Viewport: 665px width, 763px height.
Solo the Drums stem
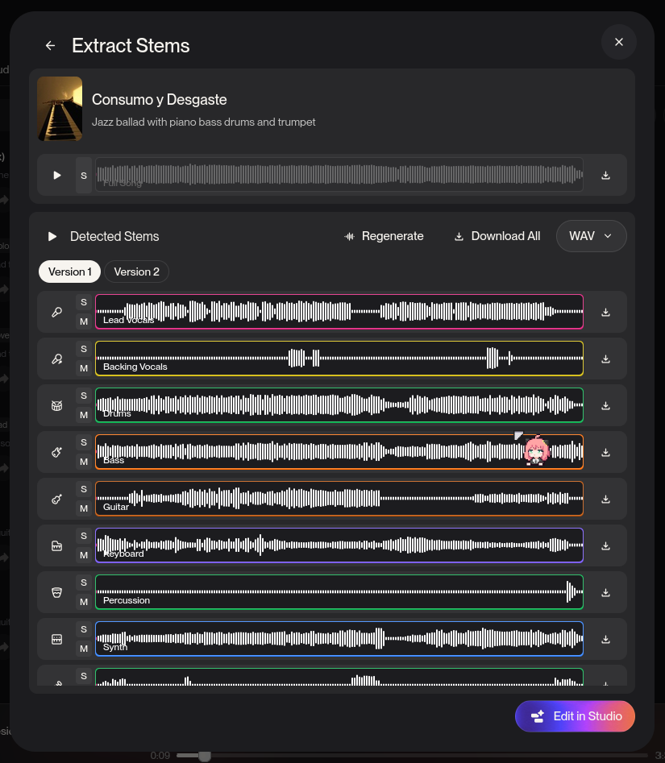pos(83,395)
